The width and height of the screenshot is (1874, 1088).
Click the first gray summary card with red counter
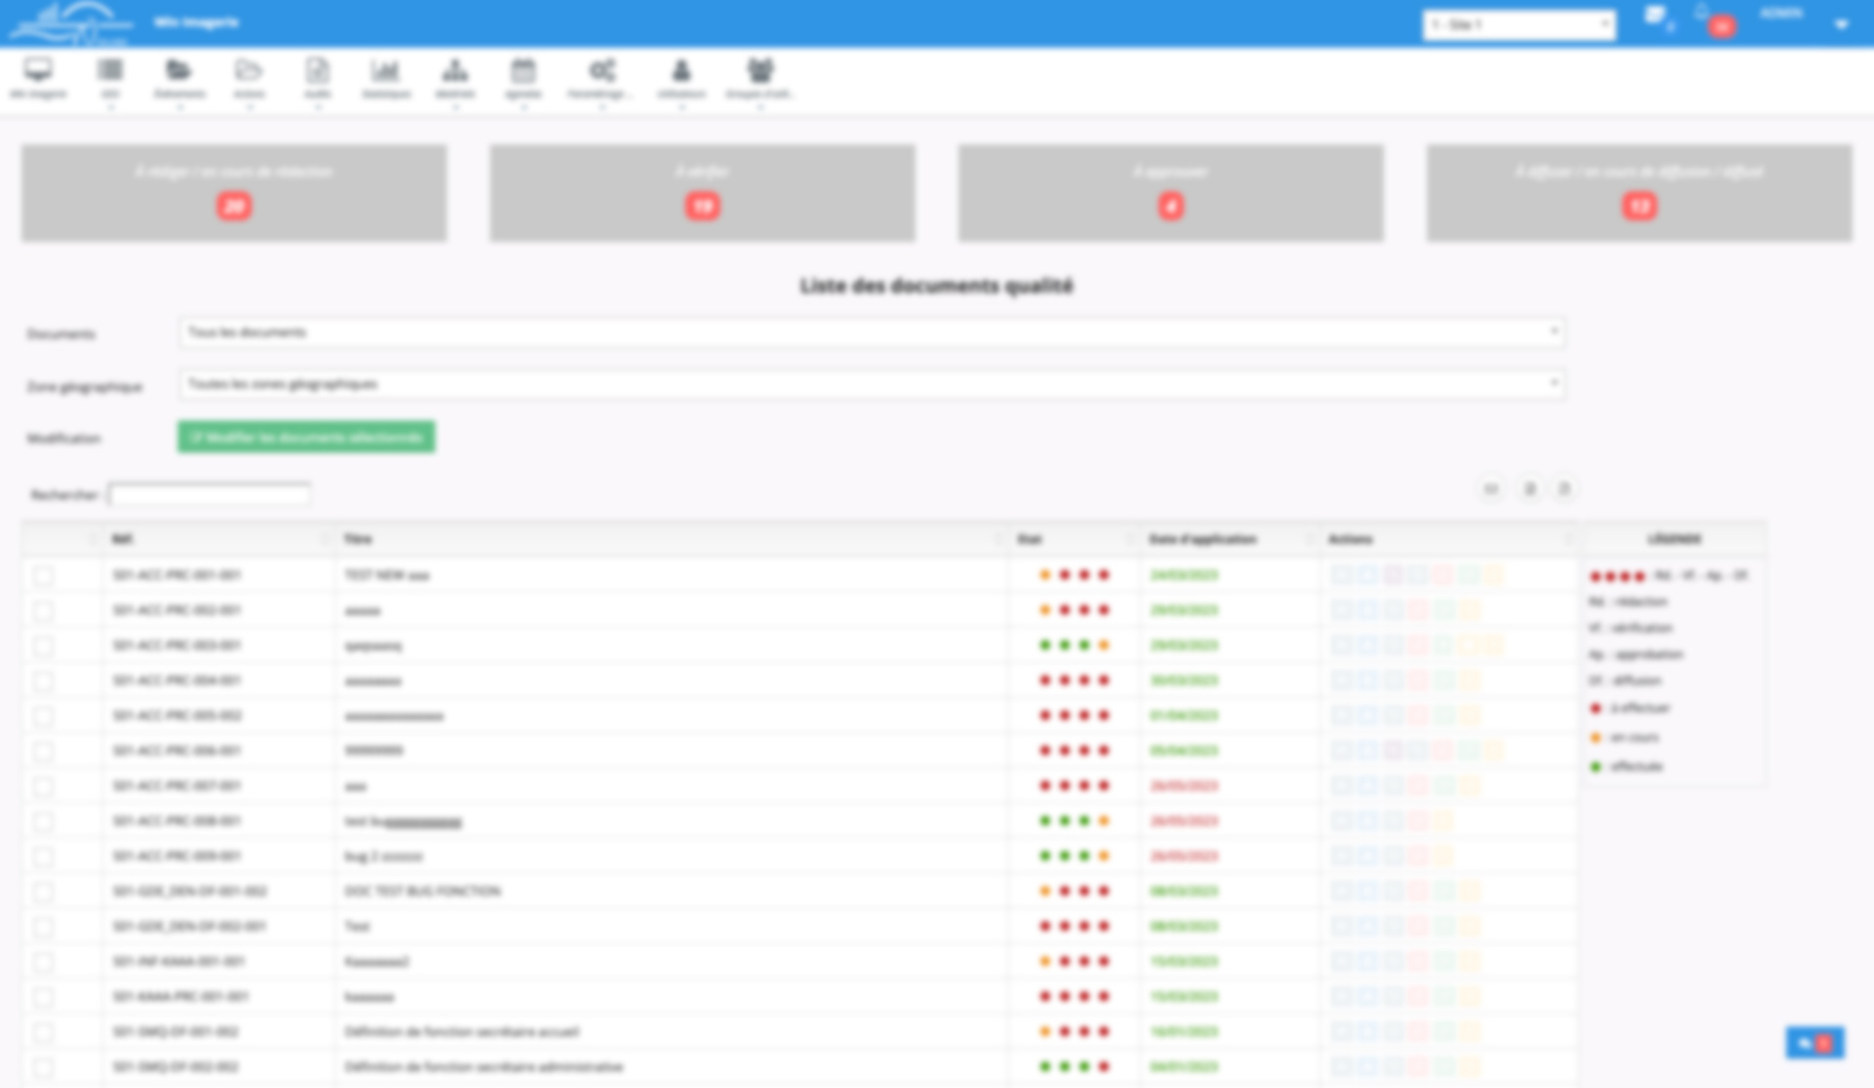[x=233, y=192]
